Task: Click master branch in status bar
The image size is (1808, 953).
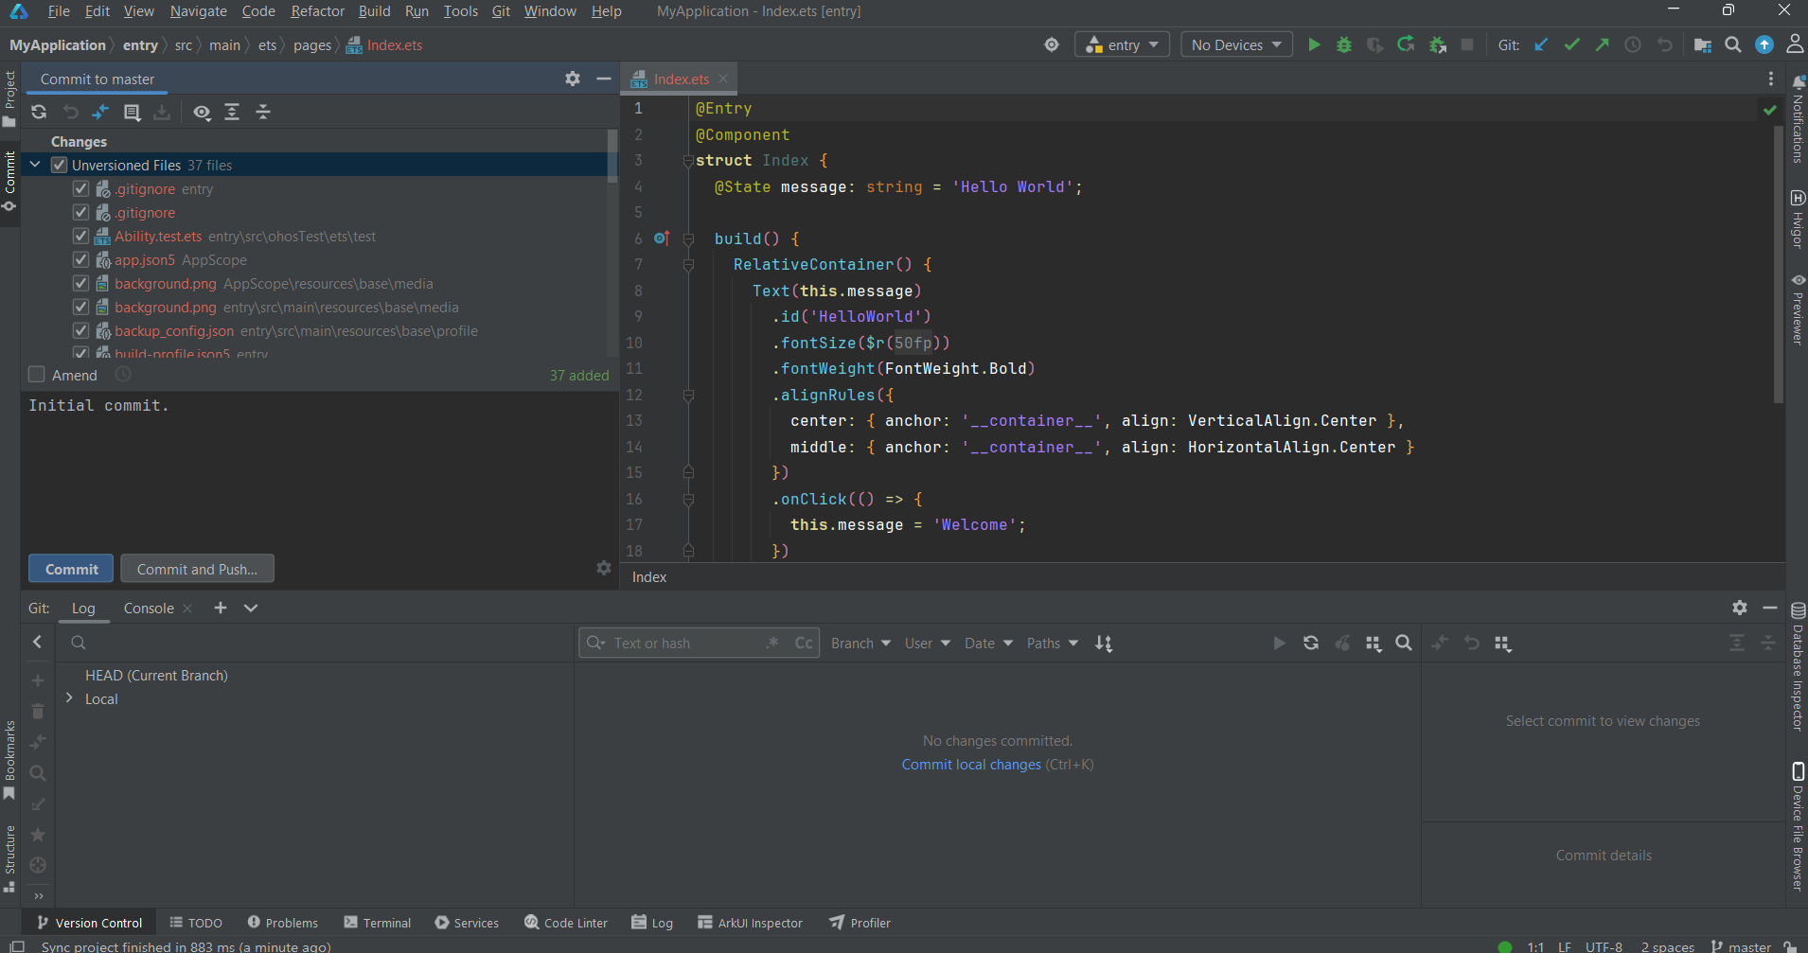Action: tap(1742, 946)
